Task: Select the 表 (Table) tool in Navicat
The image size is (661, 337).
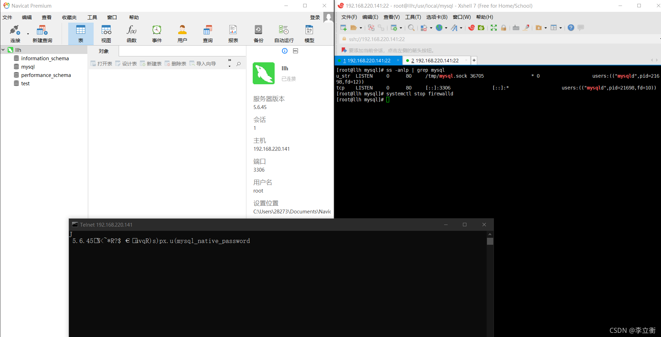Action: coord(81,34)
